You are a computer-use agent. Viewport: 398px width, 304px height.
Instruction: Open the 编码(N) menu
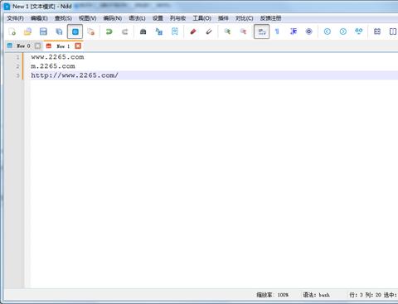pos(113,18)
